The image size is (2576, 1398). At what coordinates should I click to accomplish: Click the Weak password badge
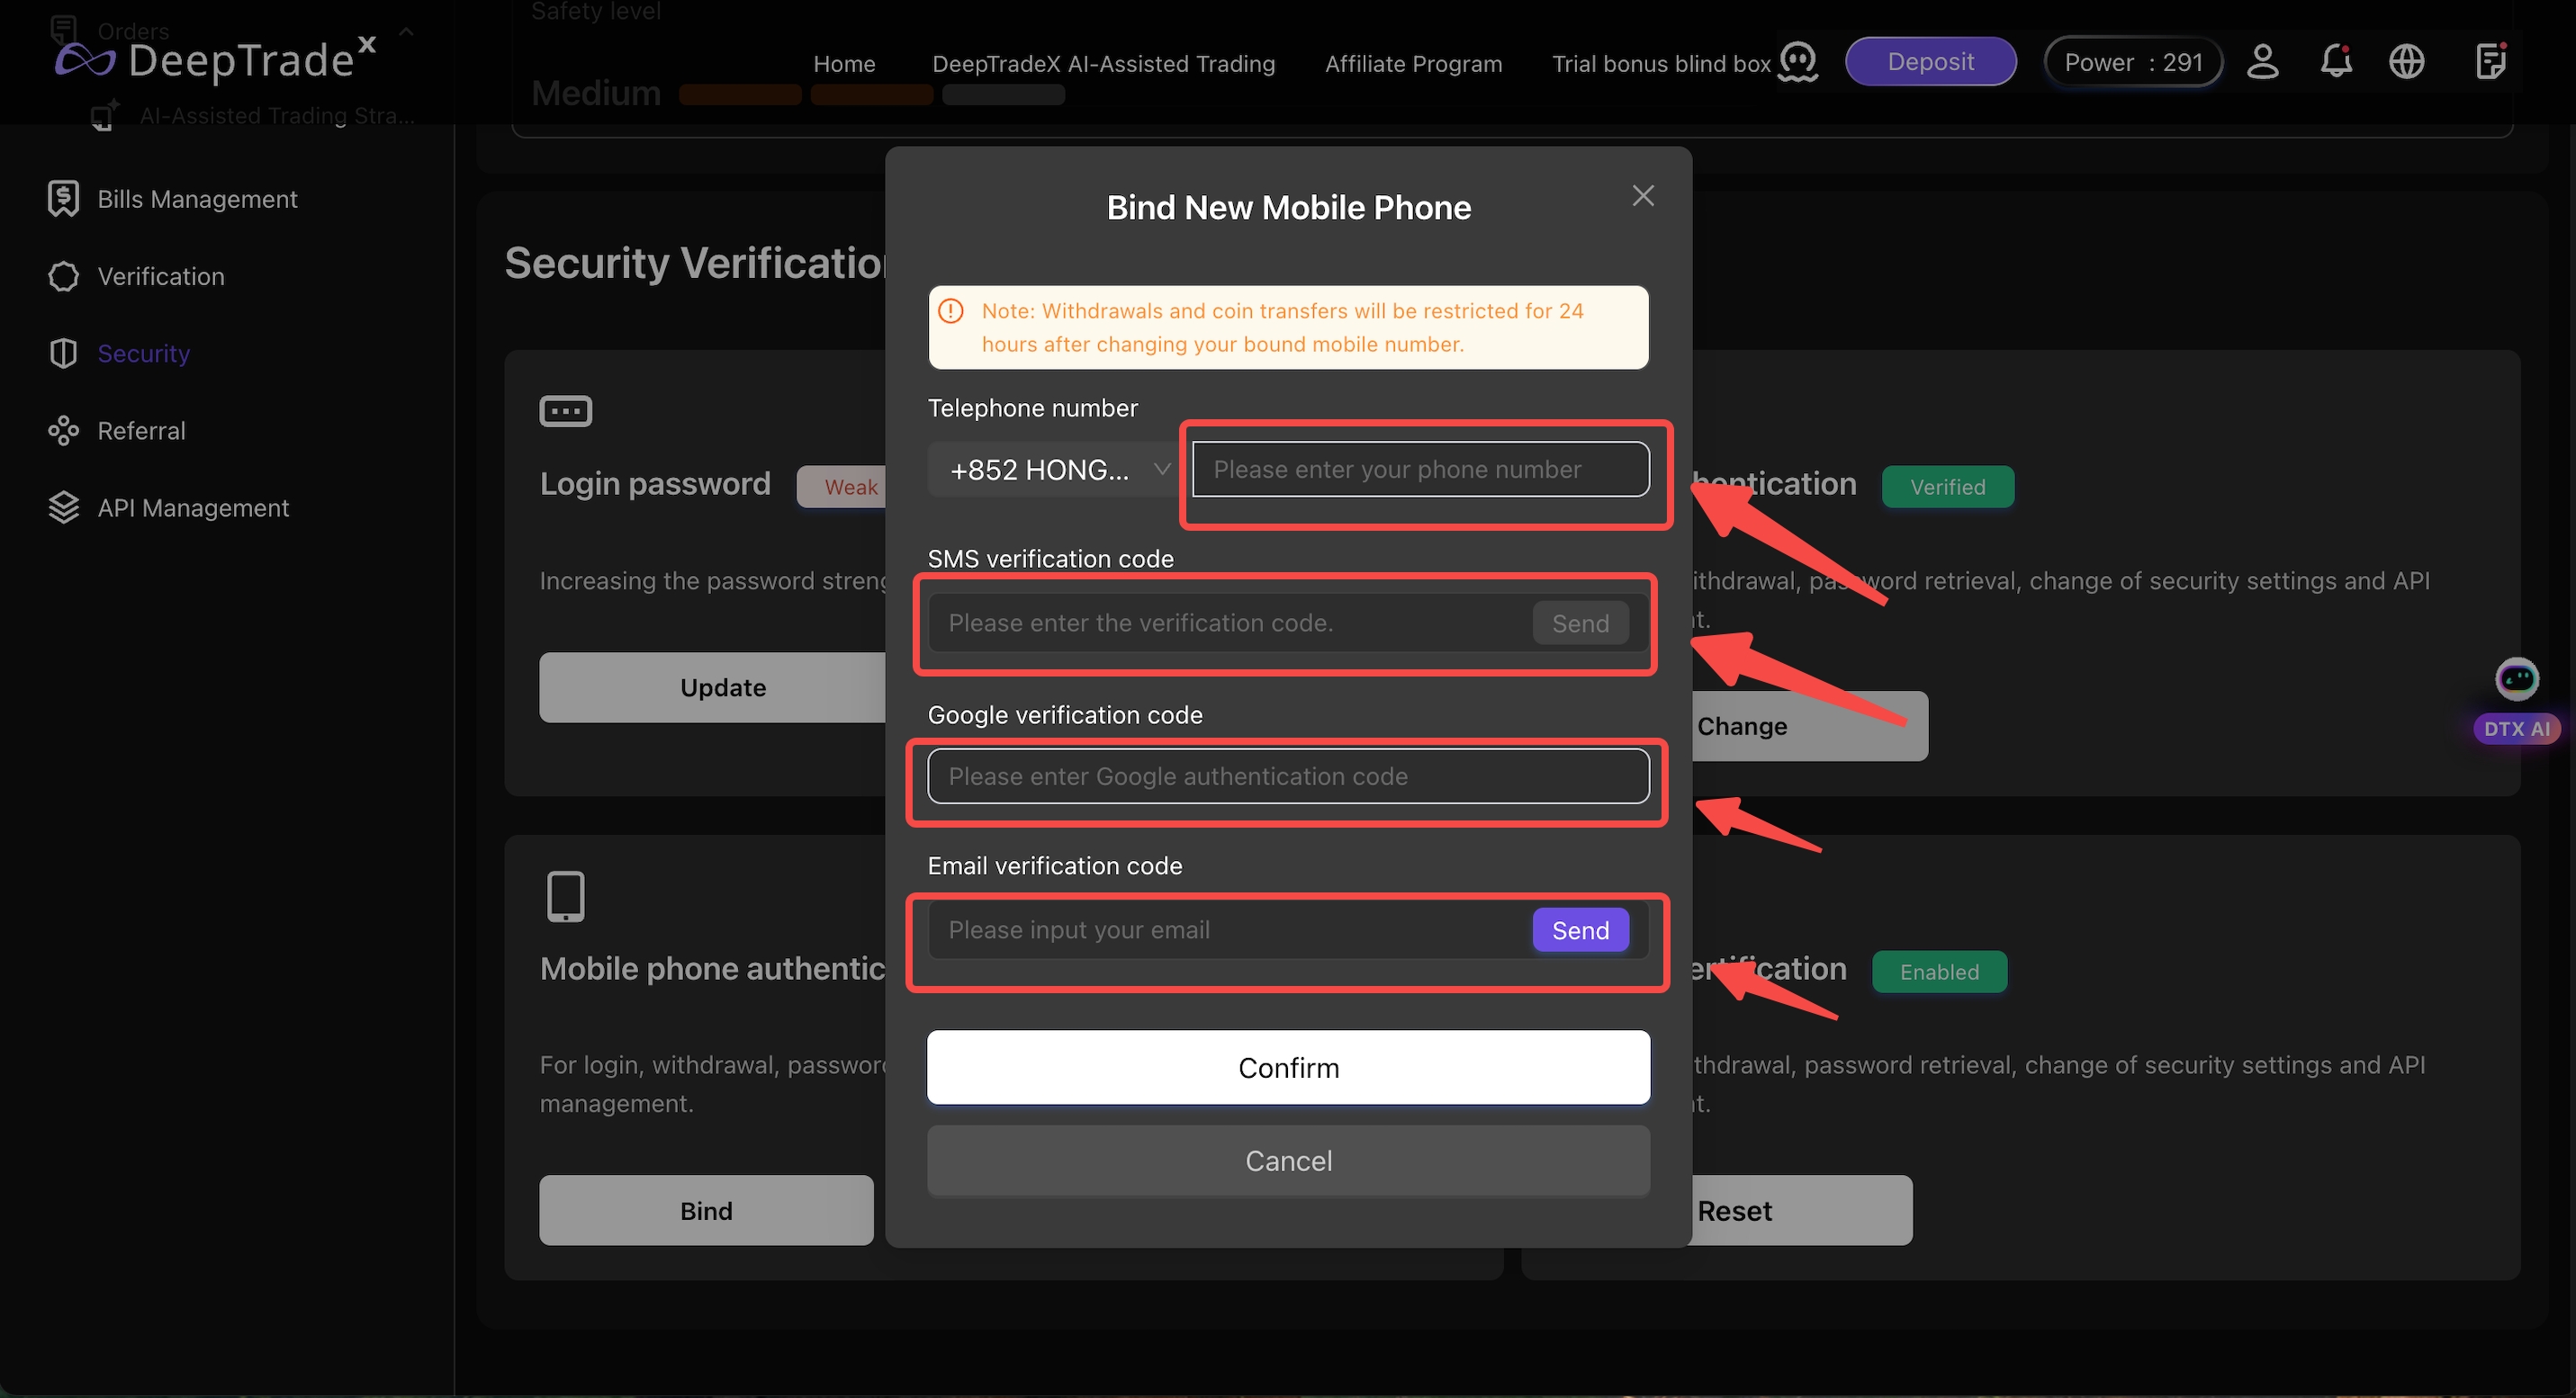tap(842, 487)
